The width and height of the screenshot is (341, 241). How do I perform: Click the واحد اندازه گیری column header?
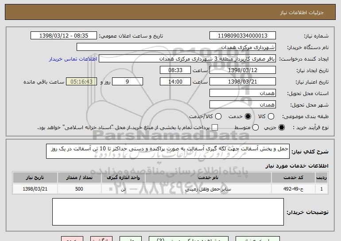(x=123, y=178)
